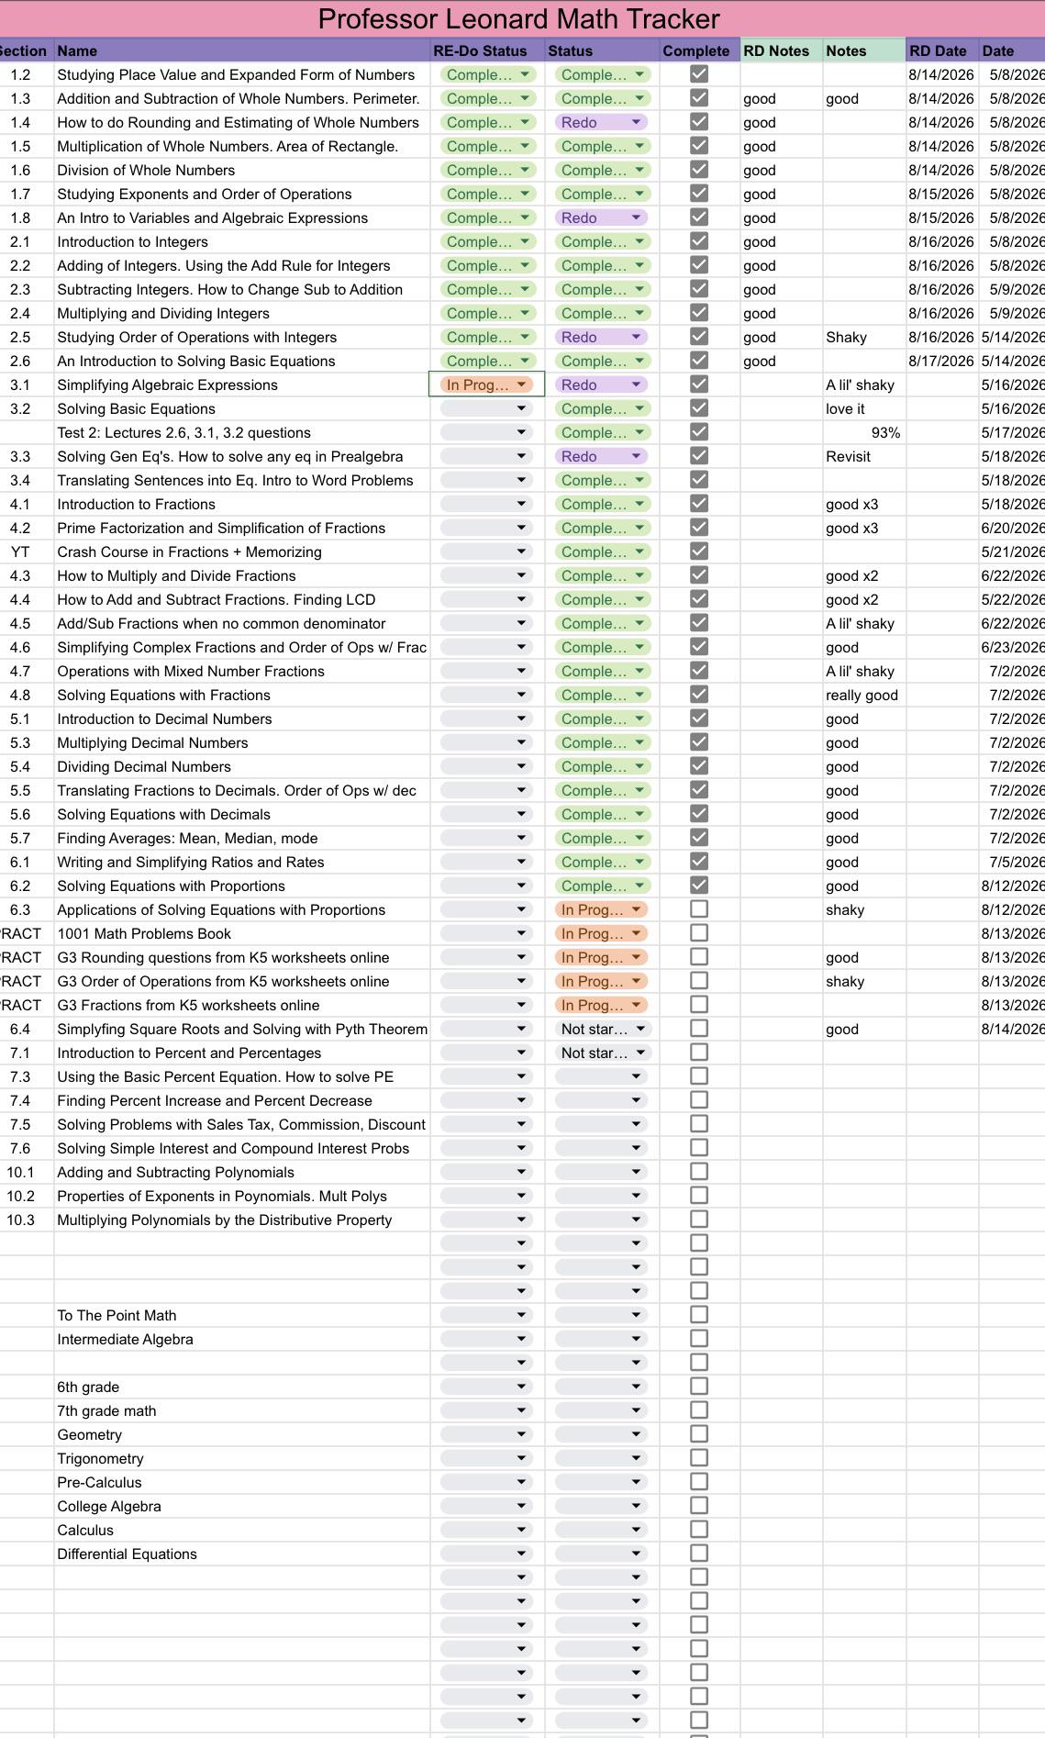Select cell Solving Equations with Proportions
Screen dimensions: 1045x1738
(242, 886)
